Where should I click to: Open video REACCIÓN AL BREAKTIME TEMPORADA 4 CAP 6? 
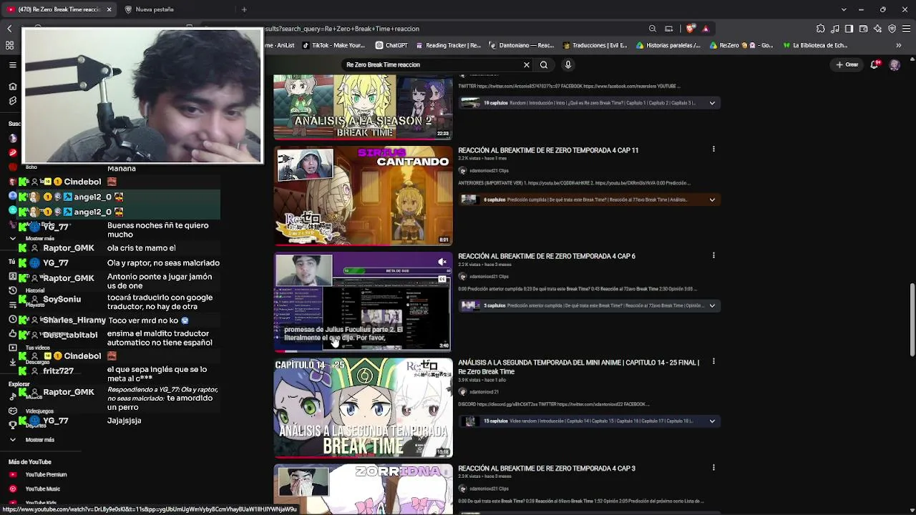(547, 256)
